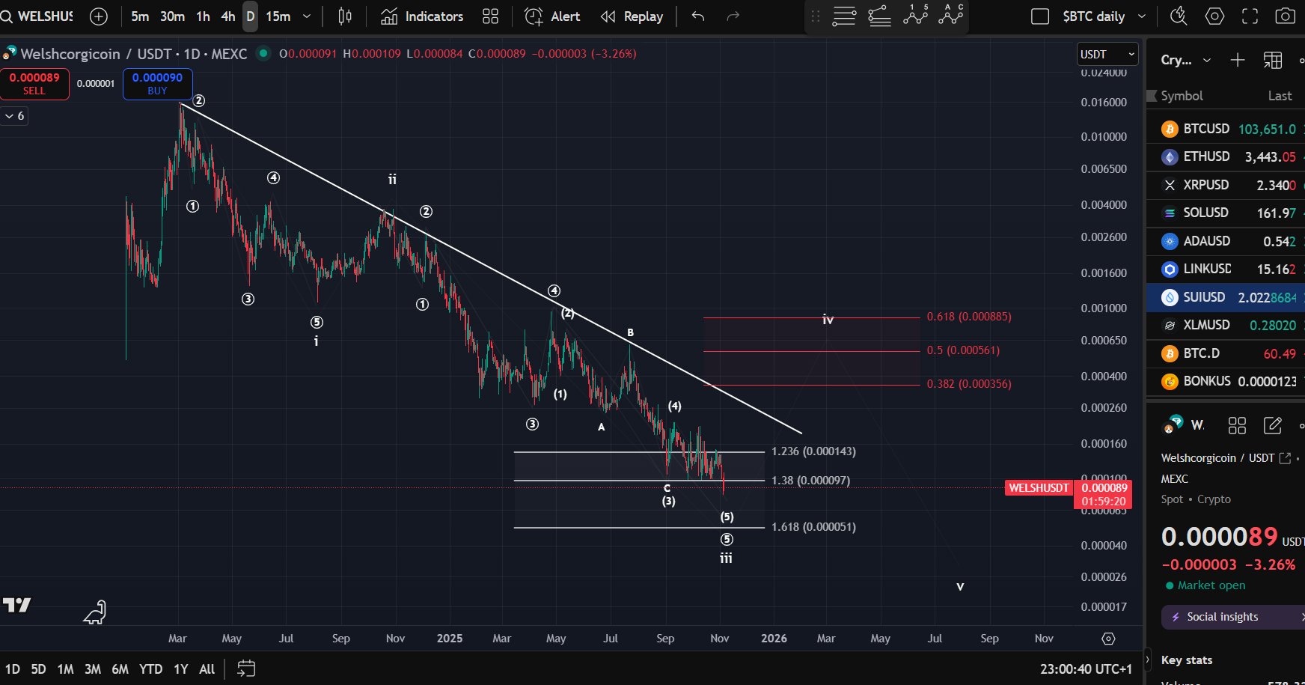Set the chart range to 5D

pos(38,669)
